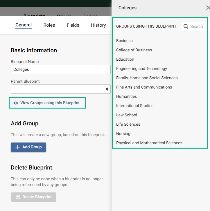Switch to the Roles tab

(x=49, y=25)
